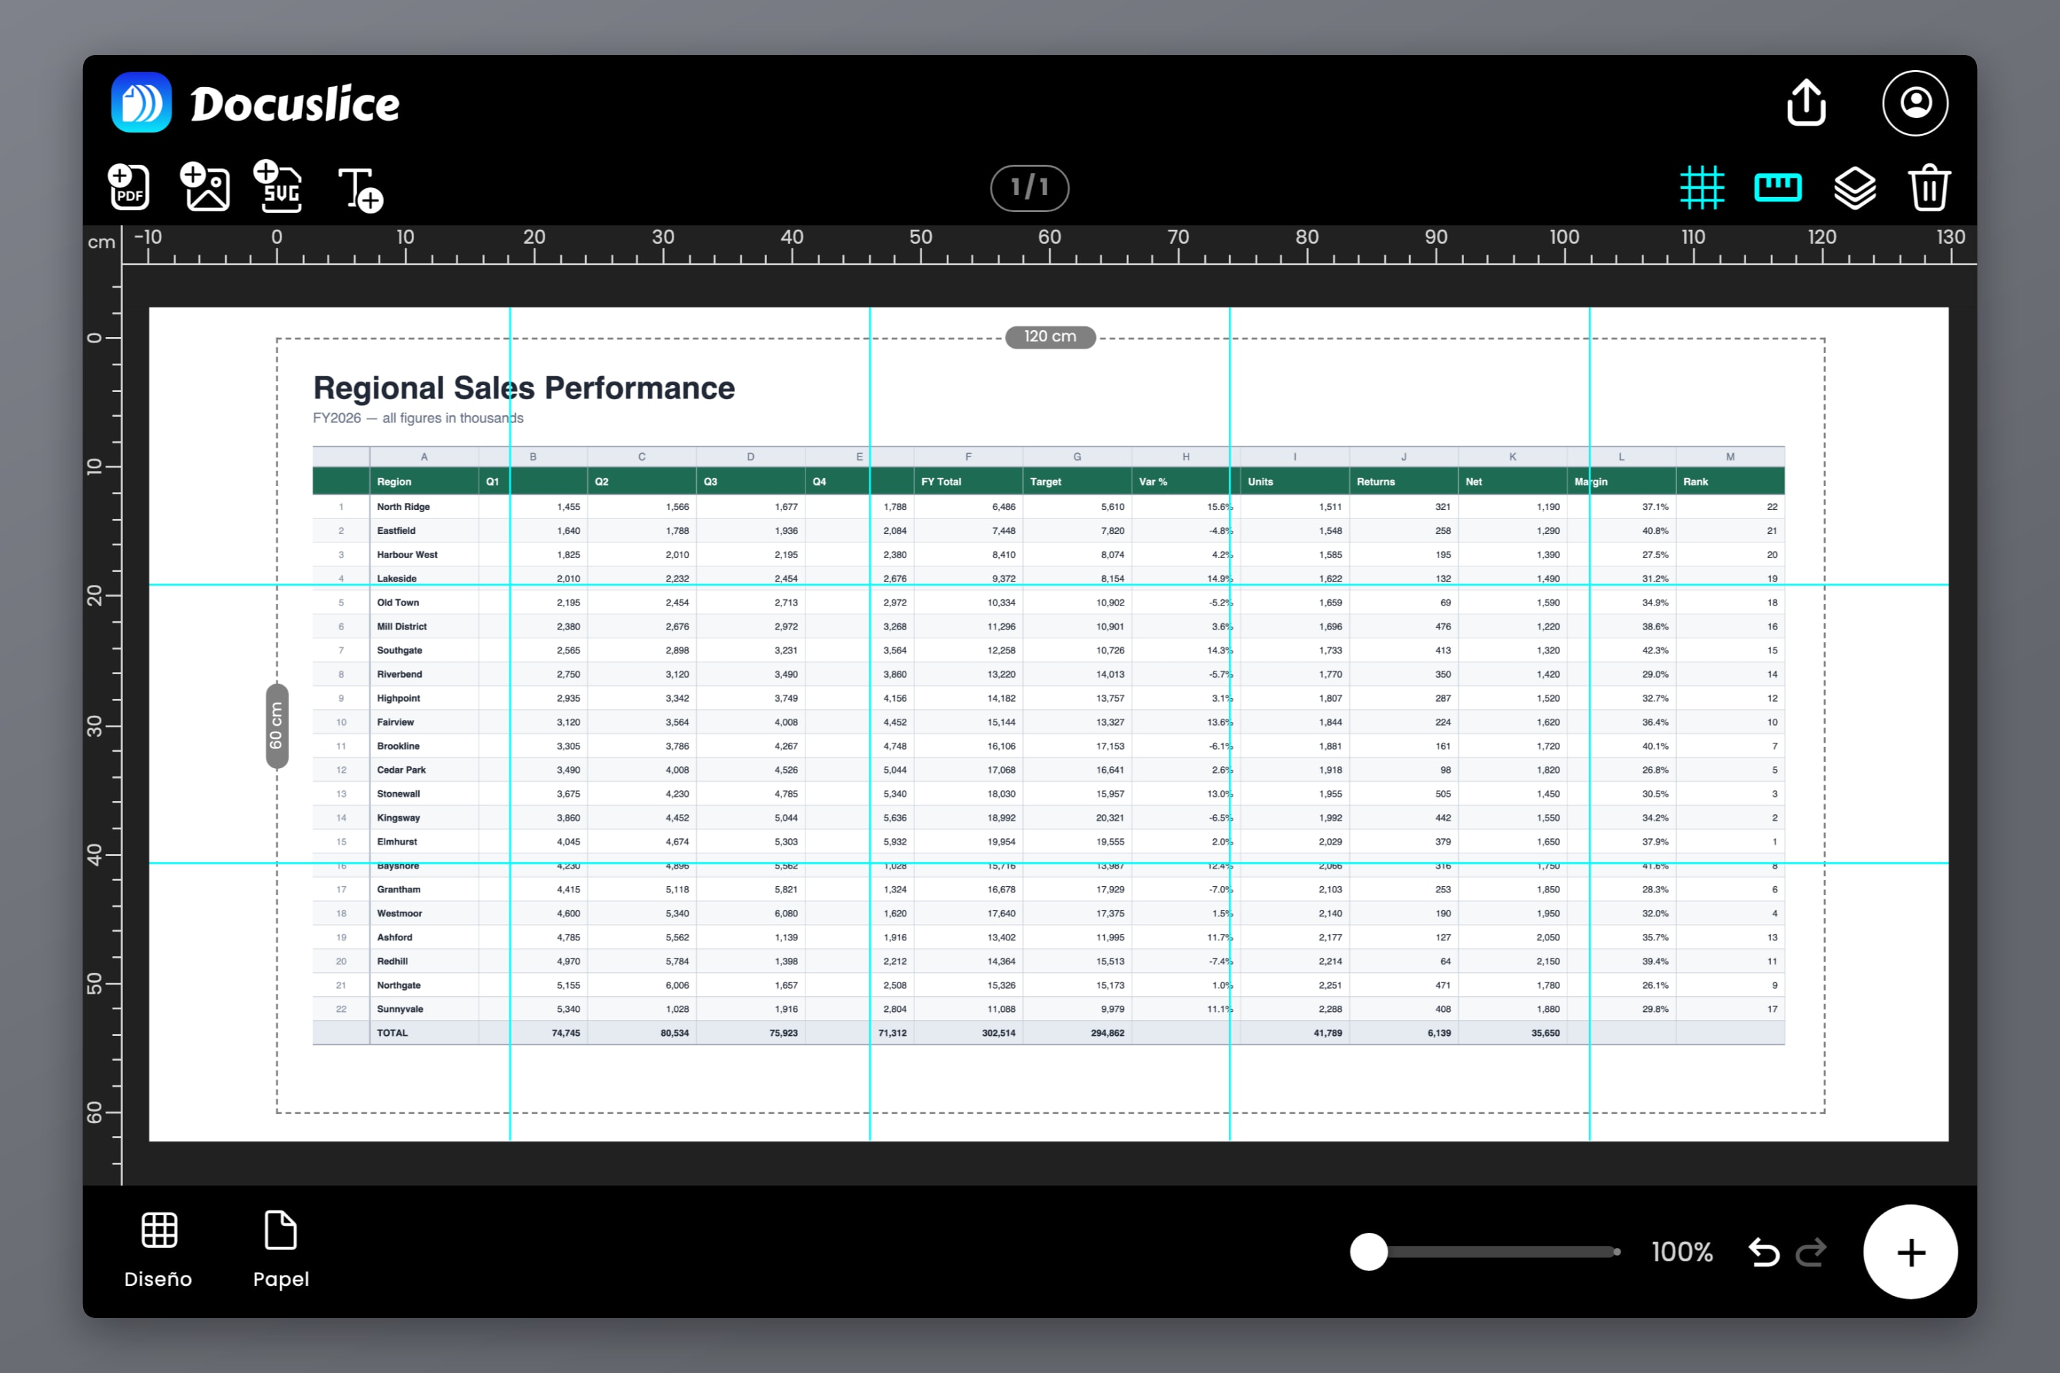Screen dimensions: 2060x1373
Task: Click the FY total sum 302,514
Action: (998, 1033)
